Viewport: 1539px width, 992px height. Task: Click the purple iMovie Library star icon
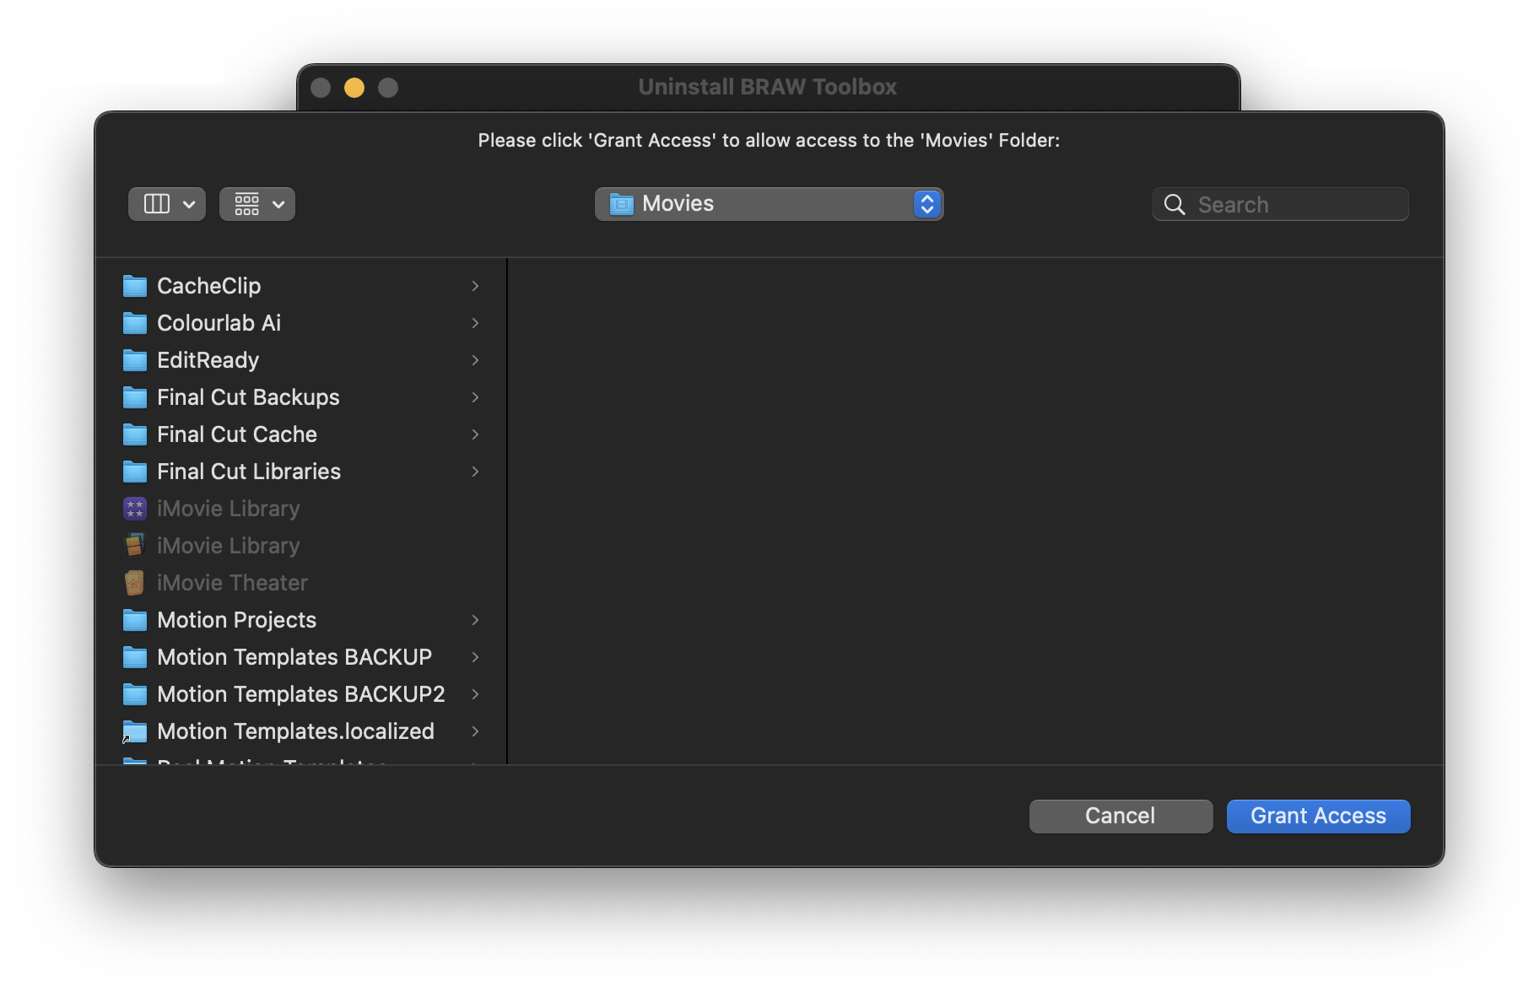pos(135,509)
